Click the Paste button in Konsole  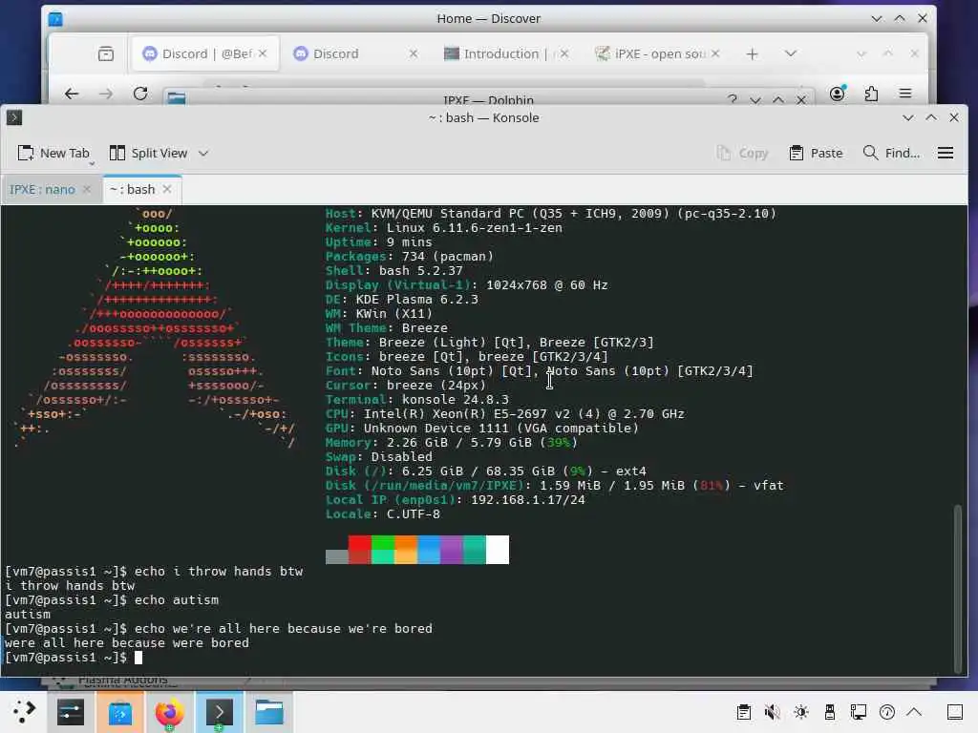pyautogui.click(x=816, y=154)
